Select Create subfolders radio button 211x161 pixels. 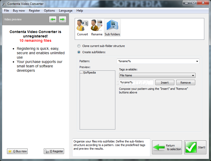tap(79, 52)
